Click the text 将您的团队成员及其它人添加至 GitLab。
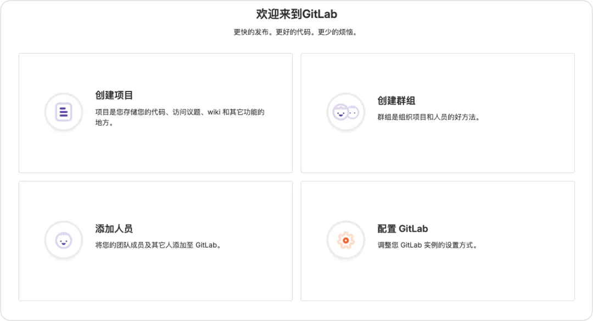This screenshot has height=321, width=593. 159,245
